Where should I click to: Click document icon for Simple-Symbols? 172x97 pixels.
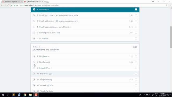point(34,91)
